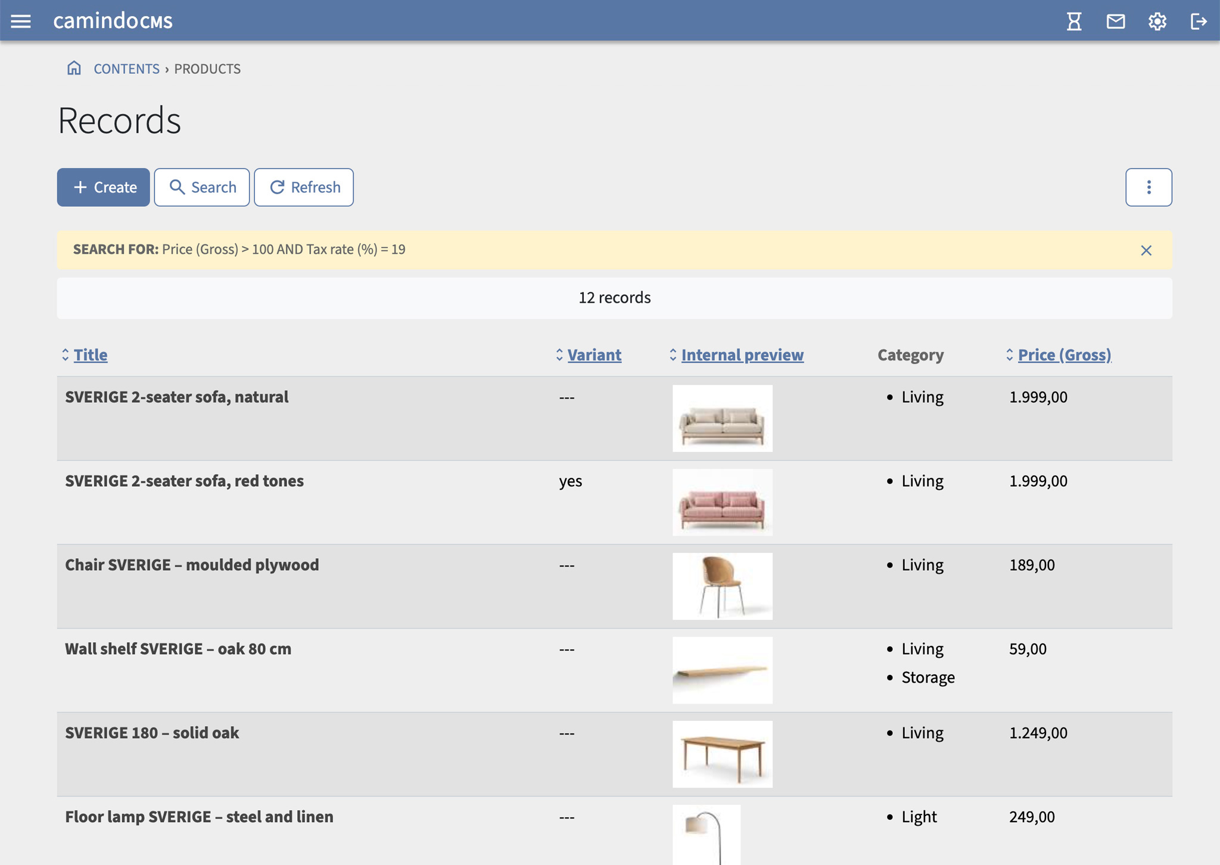Dismiss the search filter banner
The image size is (1220, 865).
[x=1146, y=250]
